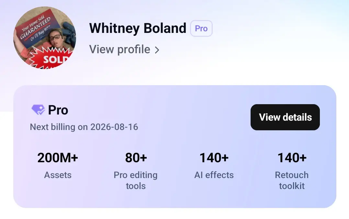
Task: Click the word 'profile' in View profile
Action: (x=134, y=50)
